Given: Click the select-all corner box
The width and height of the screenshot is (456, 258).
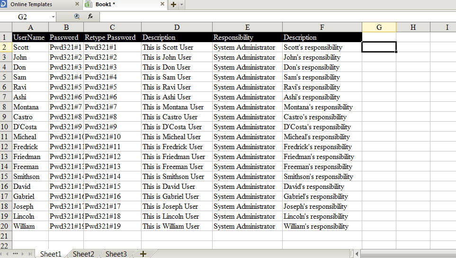Looking at the screenshot, I should click(6, 27).
